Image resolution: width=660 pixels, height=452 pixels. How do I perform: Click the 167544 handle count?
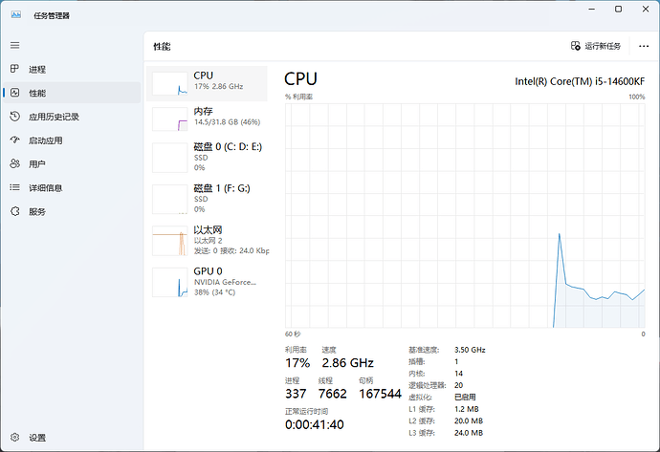380,394
